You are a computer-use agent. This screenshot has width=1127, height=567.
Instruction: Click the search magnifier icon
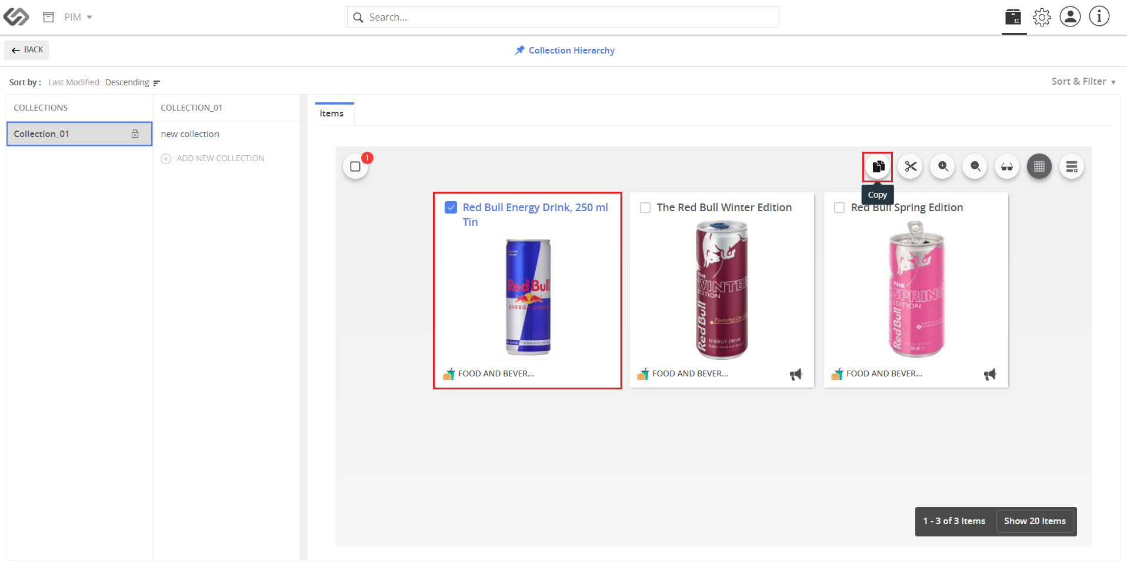[358, 18]
